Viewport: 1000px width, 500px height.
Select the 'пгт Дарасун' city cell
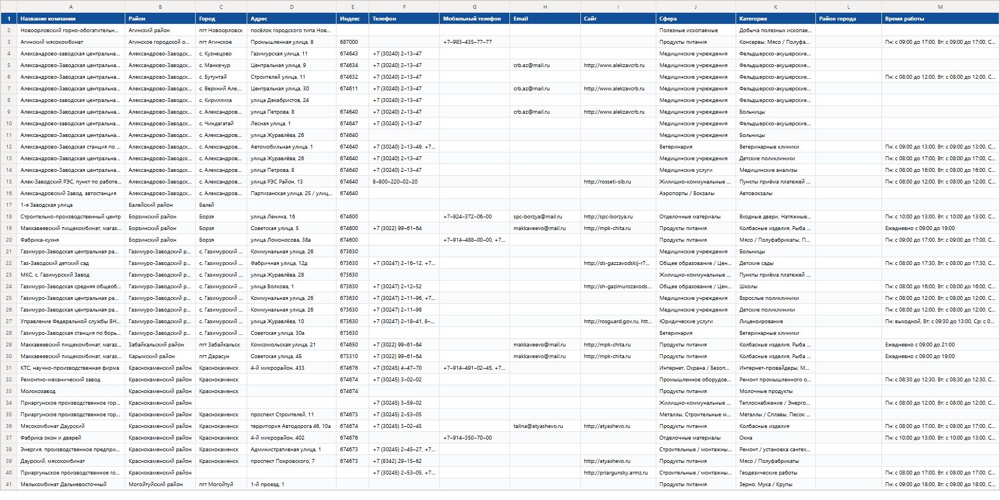221,356
